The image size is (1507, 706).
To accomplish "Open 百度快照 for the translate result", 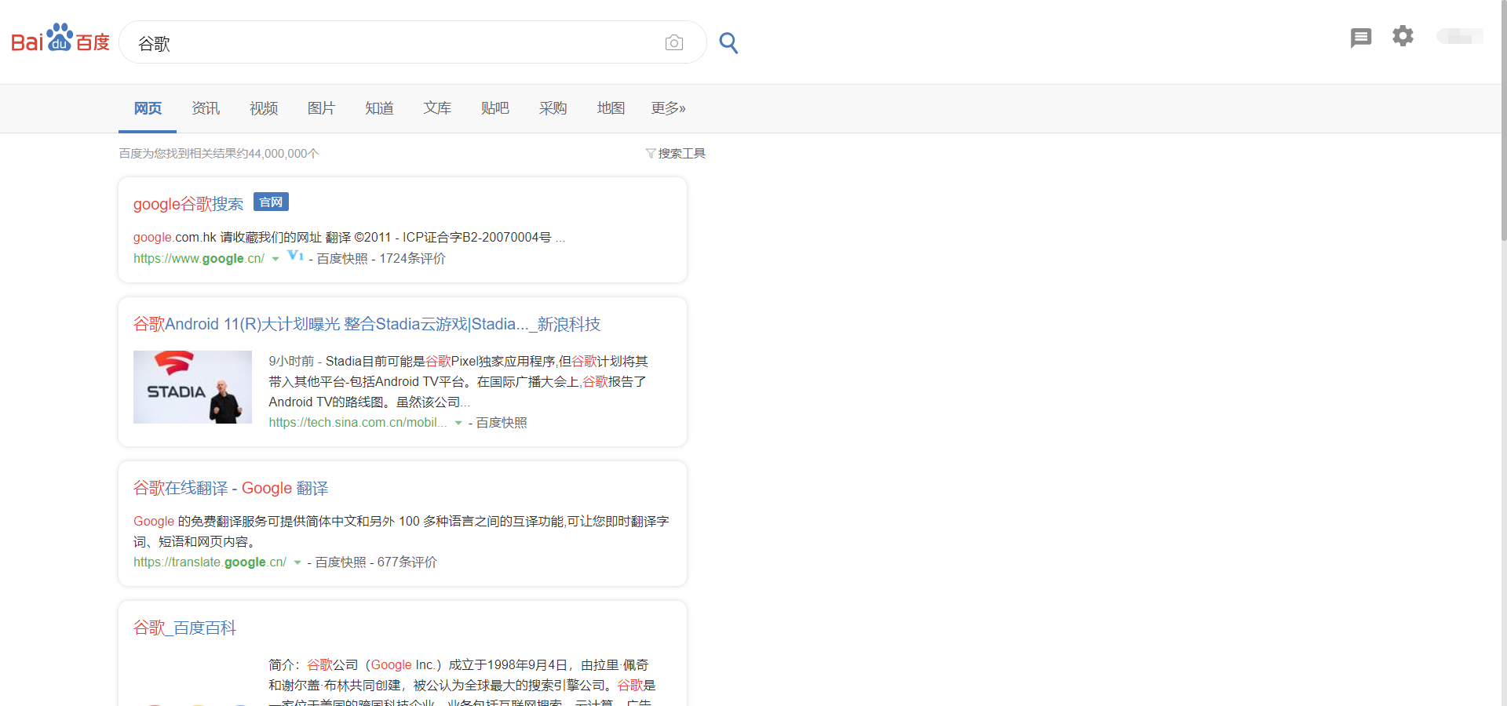I will 339,562.
